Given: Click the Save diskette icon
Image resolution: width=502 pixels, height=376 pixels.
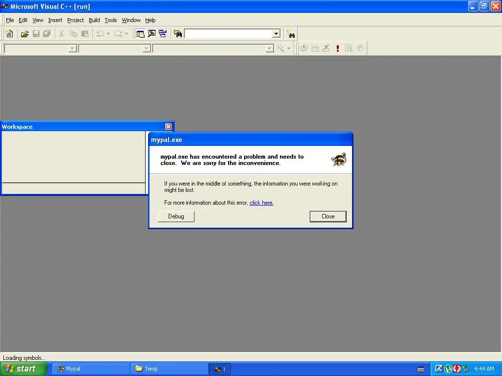Looking at the screenshot, I should click(x=36, y=34).
